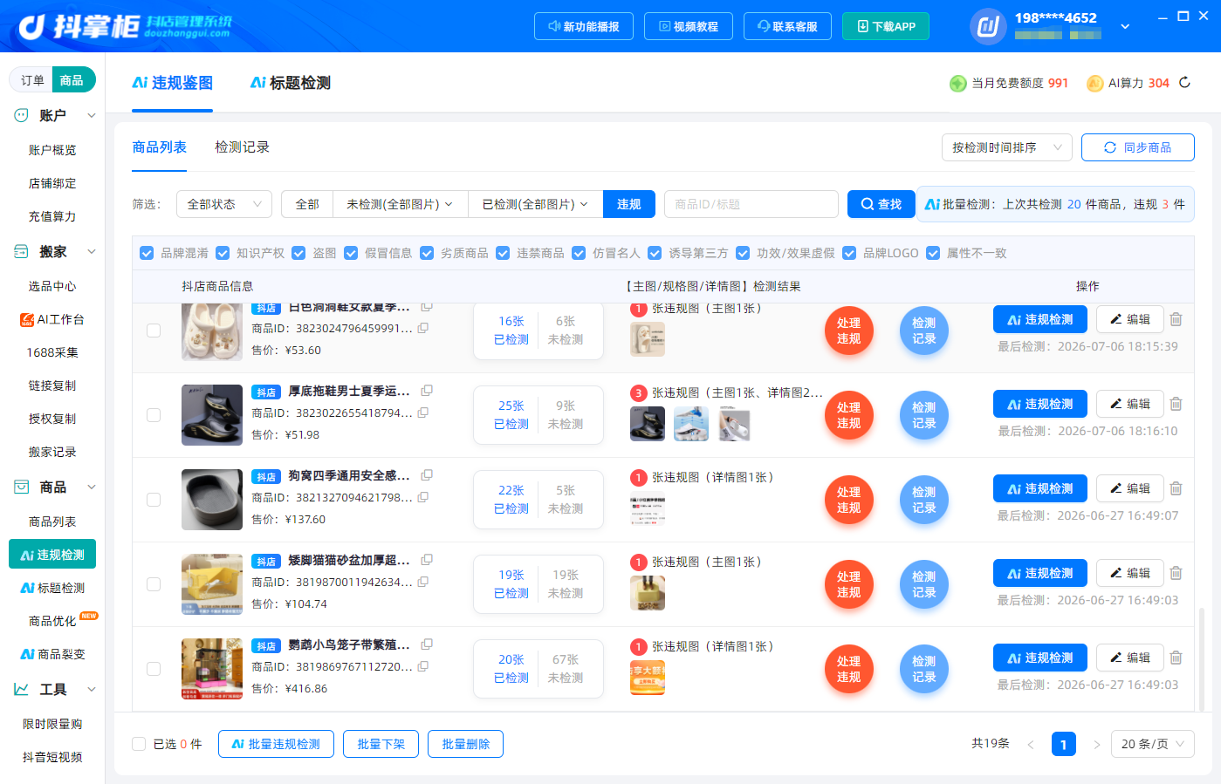The image size is (1221, 784).
Task: Focus the 商品ID/标题 search field
Action: click(x=751, y=204)
